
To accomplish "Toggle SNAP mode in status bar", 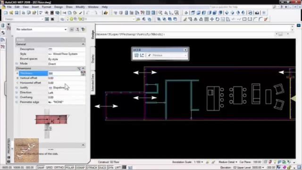I will (x=41, y=168).
